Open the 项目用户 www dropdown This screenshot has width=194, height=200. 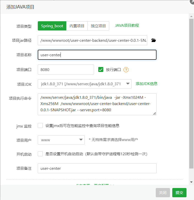(x=61, y=140)
